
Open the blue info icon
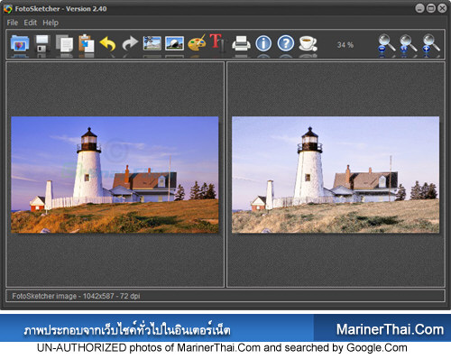pyautogui.click(x=263, y=43)
